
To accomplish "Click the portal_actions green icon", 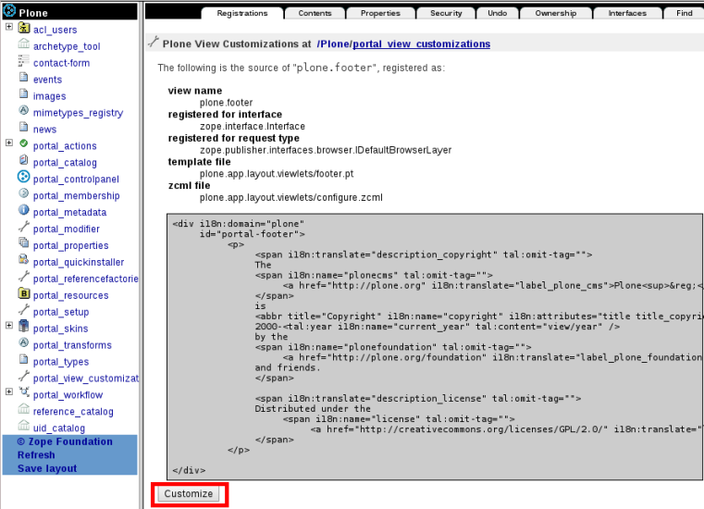I will [x=24, y=144].
